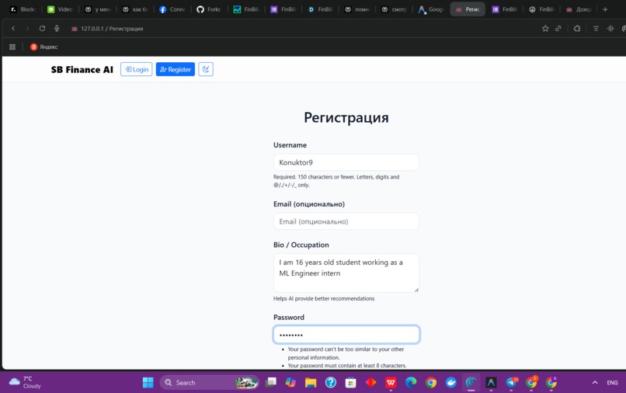626x393 pixels.
Task: Switch to the Blocks browser tab
Action: pyautogui.click(x=23, y=9)
